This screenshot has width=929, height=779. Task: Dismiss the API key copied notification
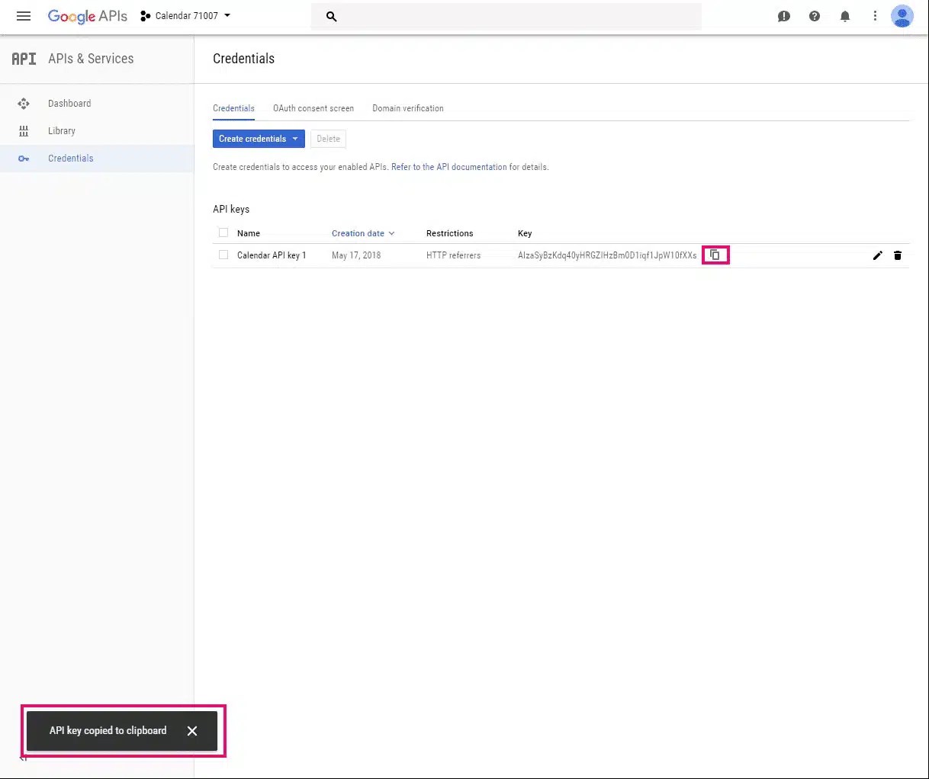point(191,730)
